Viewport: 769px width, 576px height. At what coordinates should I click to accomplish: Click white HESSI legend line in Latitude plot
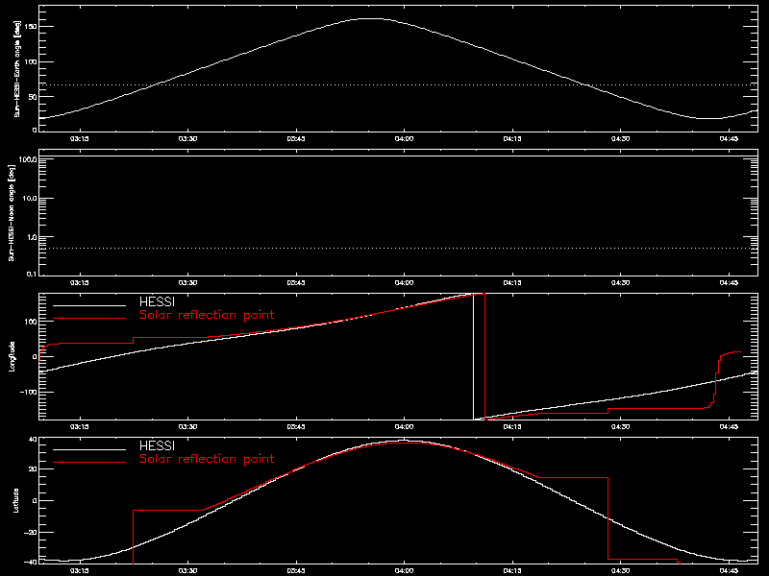pos(89,449)
